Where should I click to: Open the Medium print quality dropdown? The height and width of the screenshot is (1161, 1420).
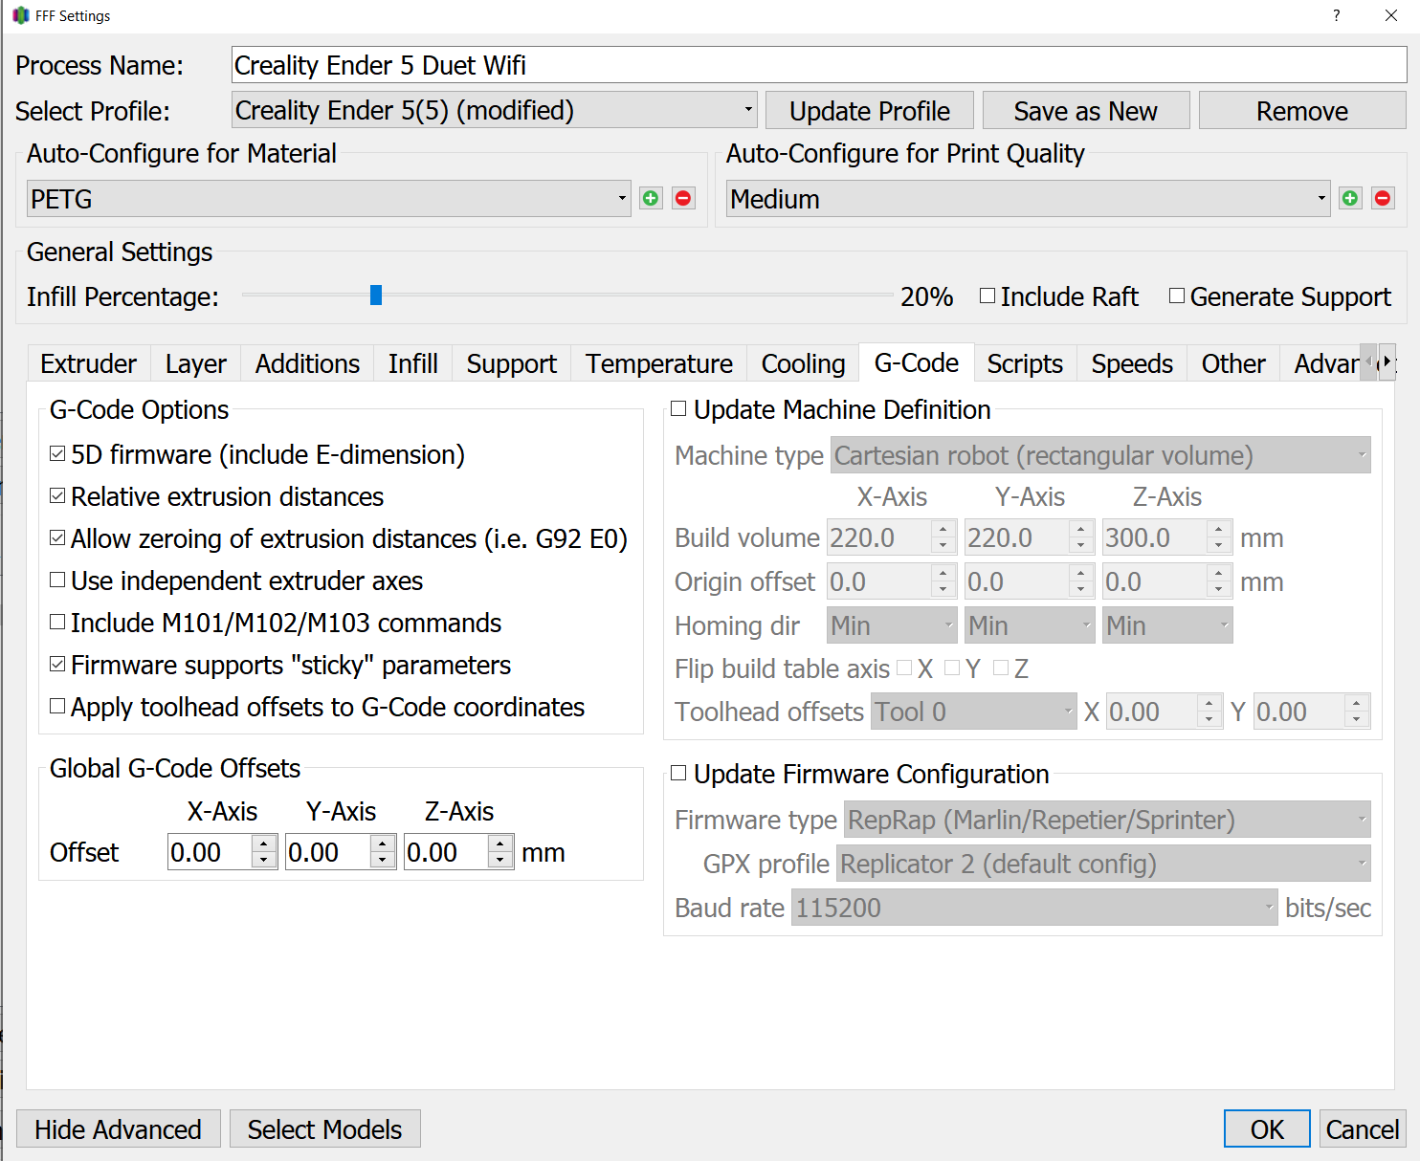pos(1028,199)
